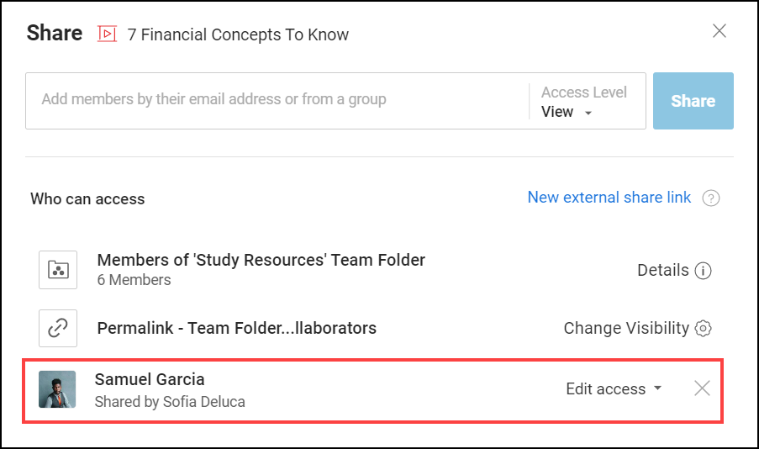The image size is (759, 449).
Task: Select the Permalink - Team Folder collaborators row
Action: 236,328
